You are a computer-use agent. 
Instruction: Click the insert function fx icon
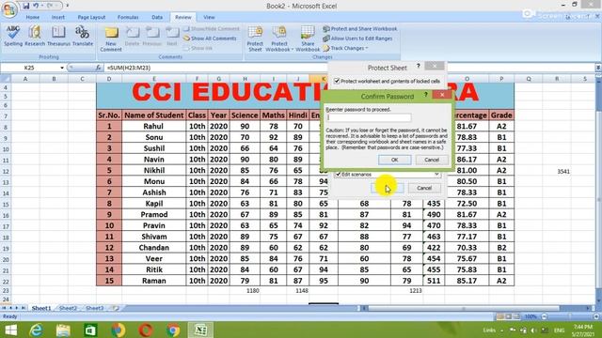pyautogui.click(x=98, y=68)
